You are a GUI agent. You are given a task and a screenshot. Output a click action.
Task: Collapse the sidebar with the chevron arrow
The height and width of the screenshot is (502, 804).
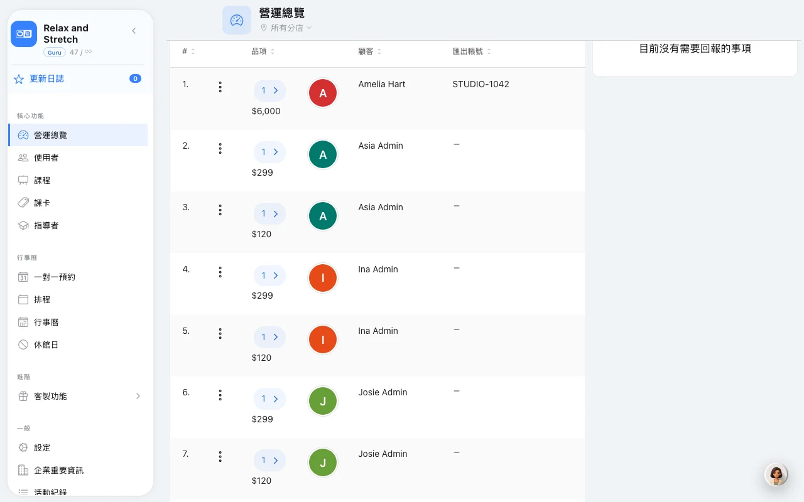pos(134,31)
